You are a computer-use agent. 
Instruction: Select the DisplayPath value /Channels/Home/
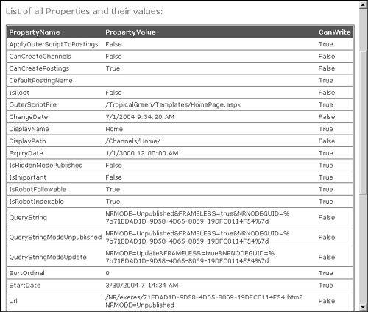[133, 141]
